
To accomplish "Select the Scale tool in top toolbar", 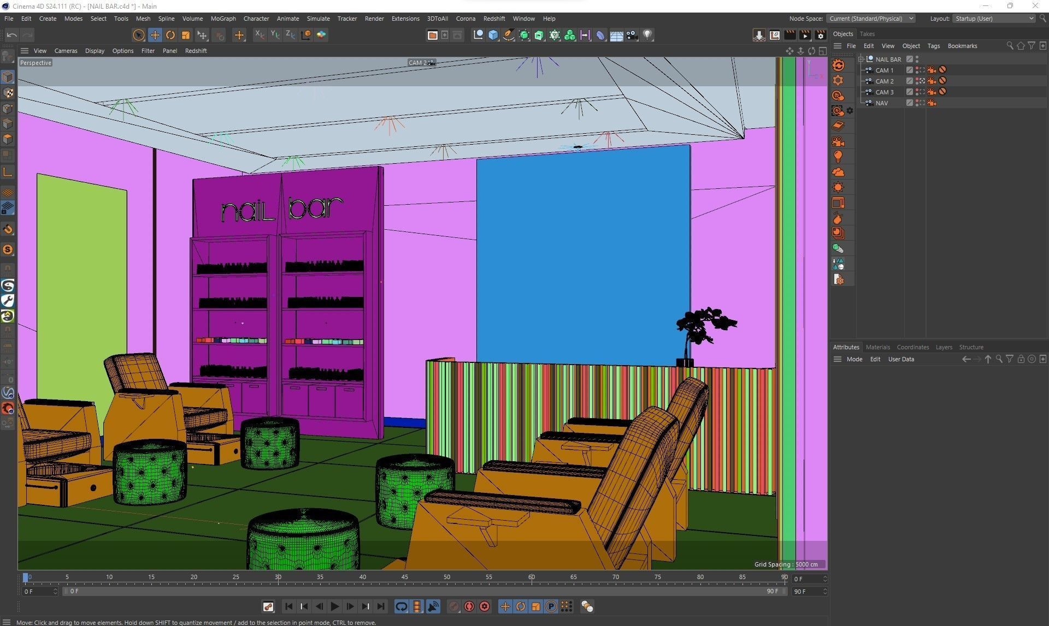I will 186,35.
